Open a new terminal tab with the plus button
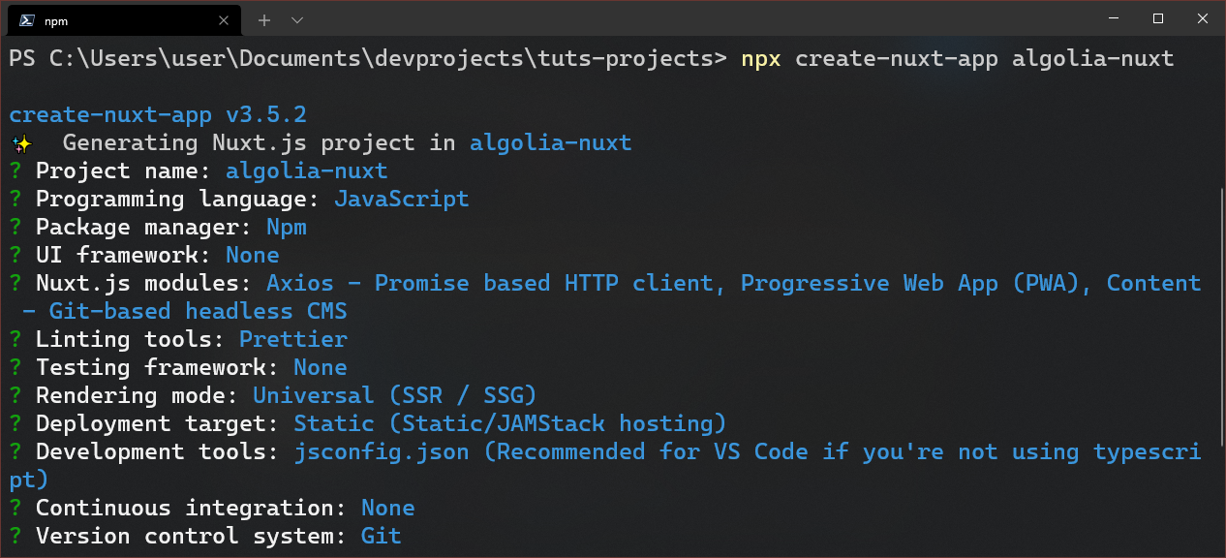This screenshot has height=558, width=1226. (263, 19)
